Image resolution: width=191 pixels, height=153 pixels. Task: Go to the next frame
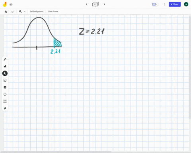click(104, 4)
